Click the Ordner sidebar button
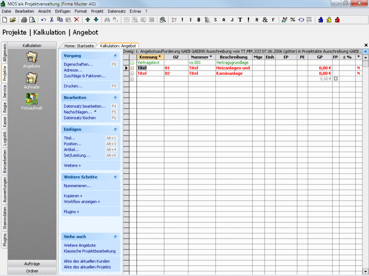The width and height of the screenshot is (369, 276). pos(32,271)
